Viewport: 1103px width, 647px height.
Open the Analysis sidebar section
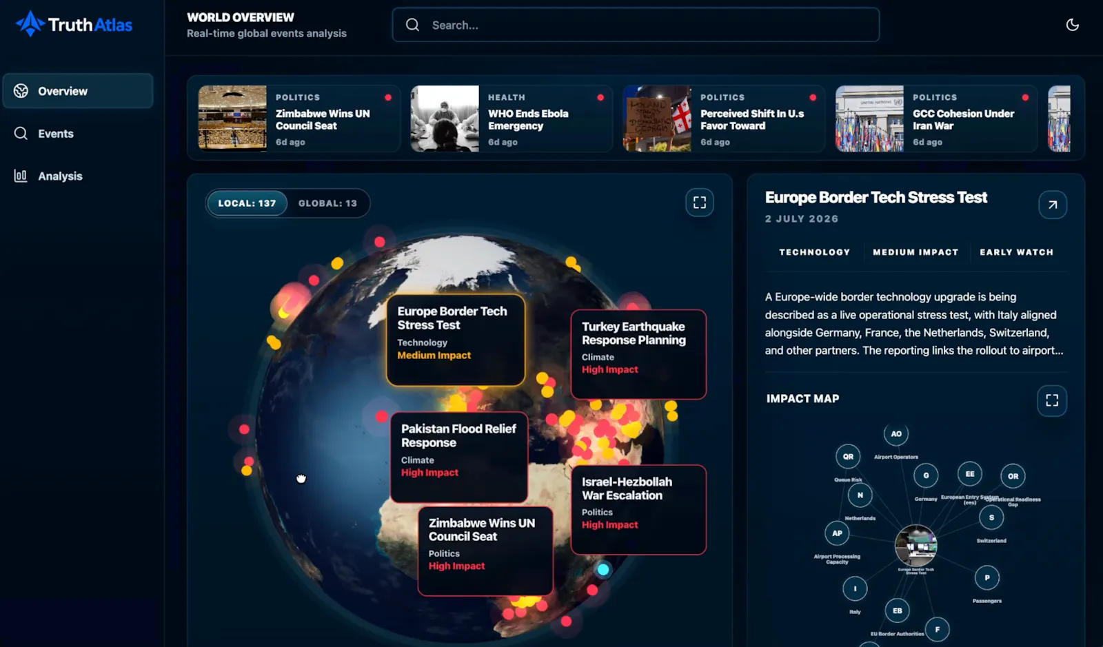pos(78,176)
